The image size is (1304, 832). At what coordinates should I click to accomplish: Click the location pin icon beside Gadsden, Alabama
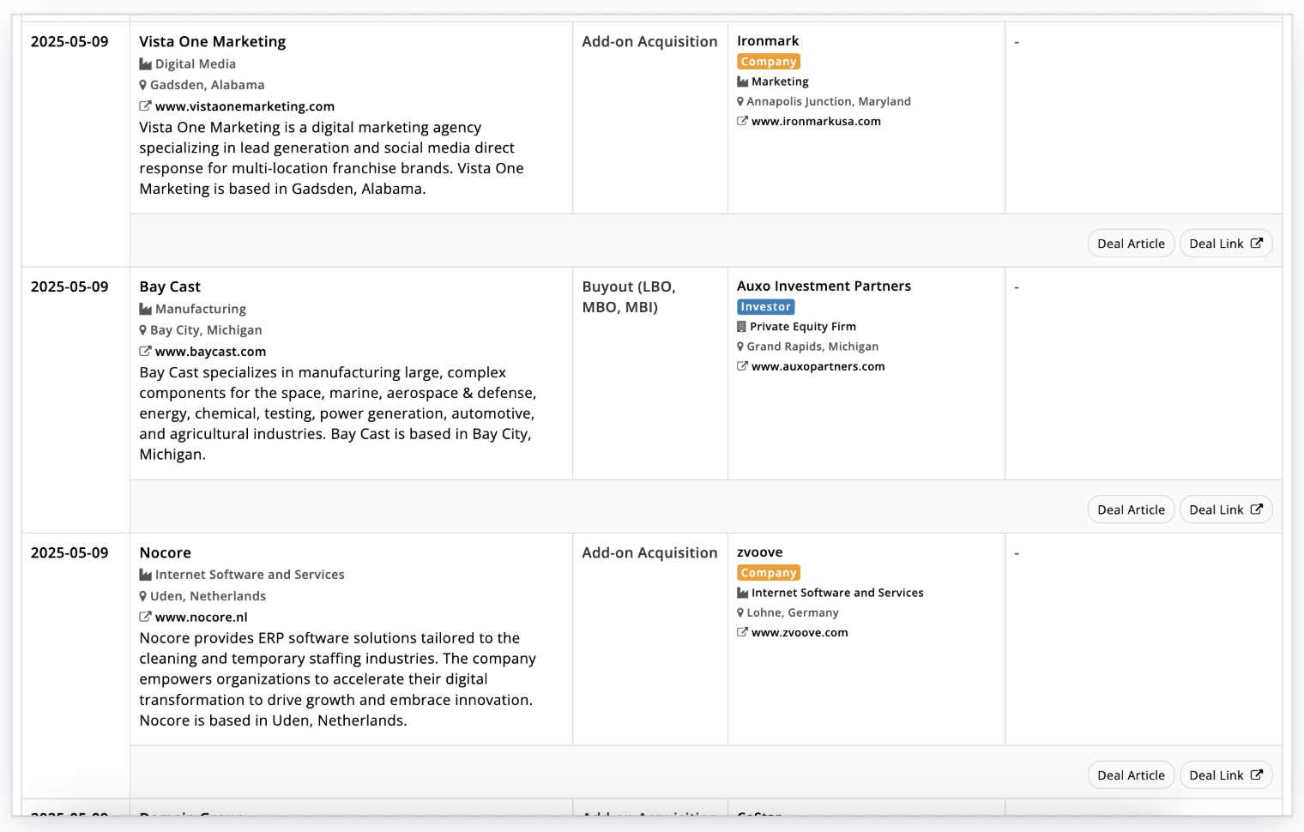click(x=143, y=85)
